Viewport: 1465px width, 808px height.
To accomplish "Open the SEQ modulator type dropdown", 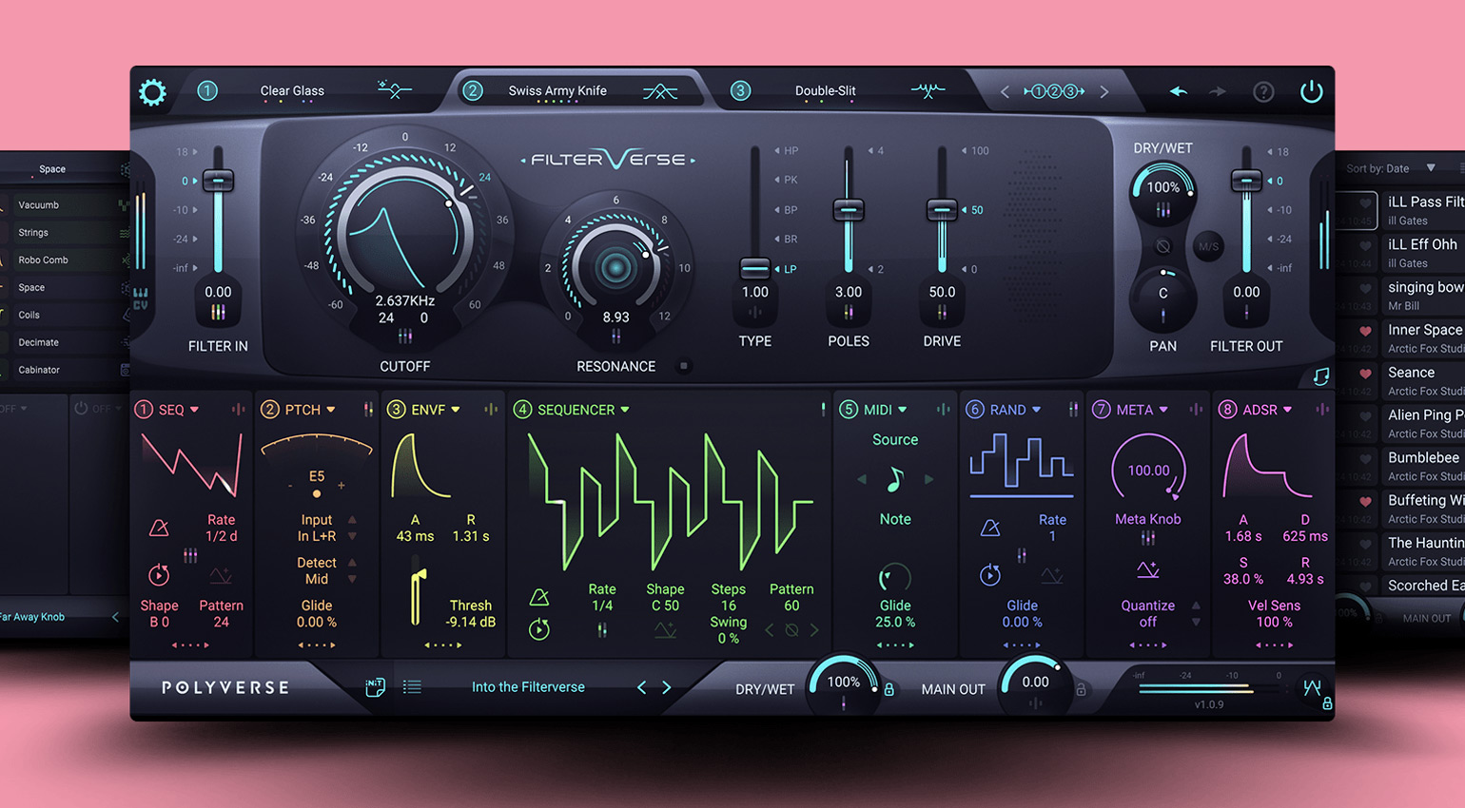I will [179, 410].
